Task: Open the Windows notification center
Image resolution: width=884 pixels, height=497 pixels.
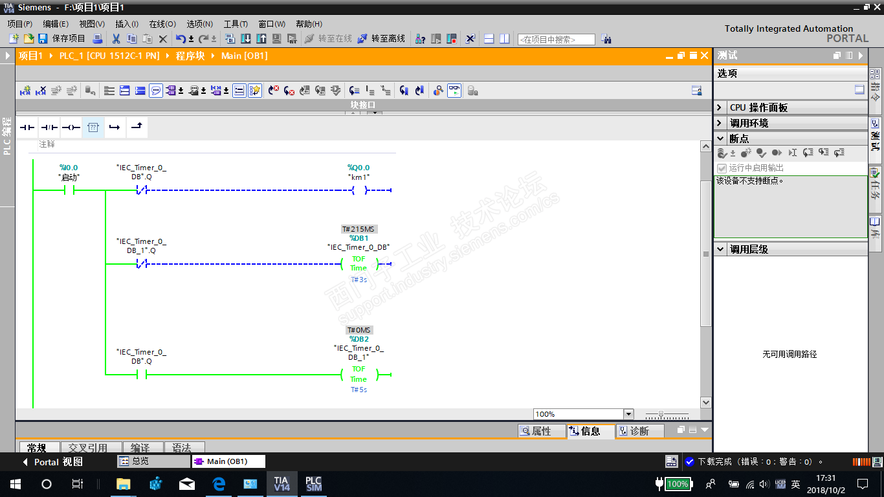Action: click(863, 484)
